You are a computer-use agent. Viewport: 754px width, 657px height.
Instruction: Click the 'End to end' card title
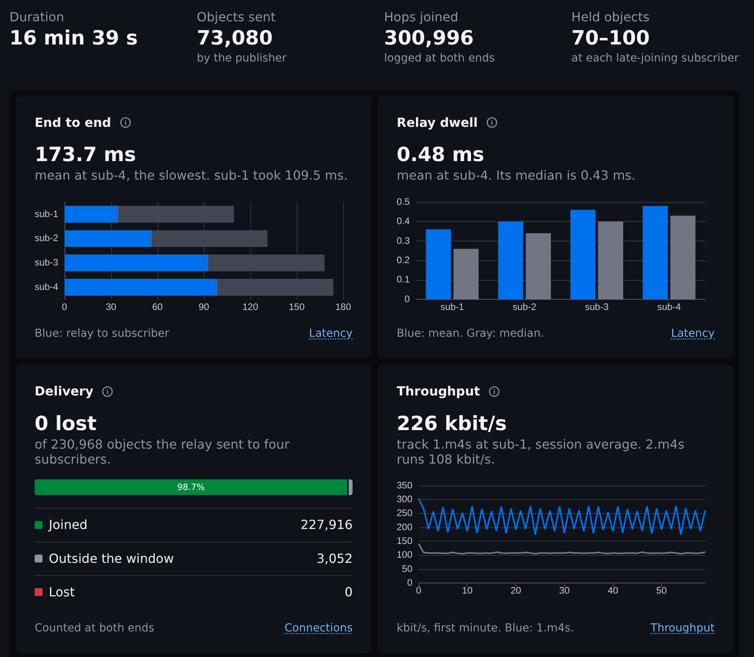pyautogui.click(x=73, y=122)
